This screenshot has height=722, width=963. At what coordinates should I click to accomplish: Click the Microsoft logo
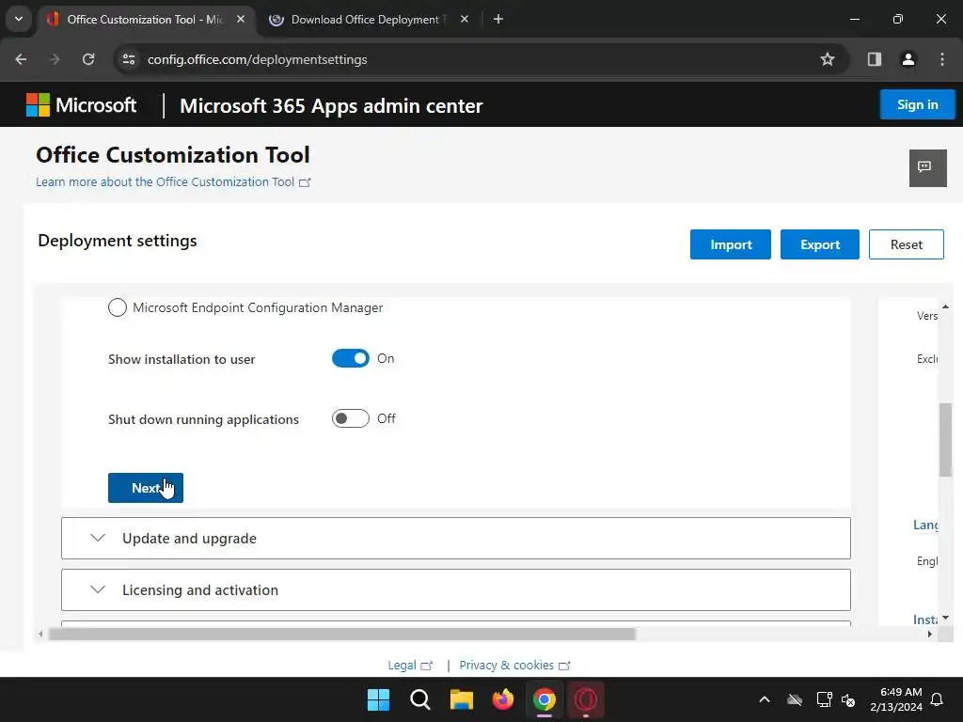[81, 105]
